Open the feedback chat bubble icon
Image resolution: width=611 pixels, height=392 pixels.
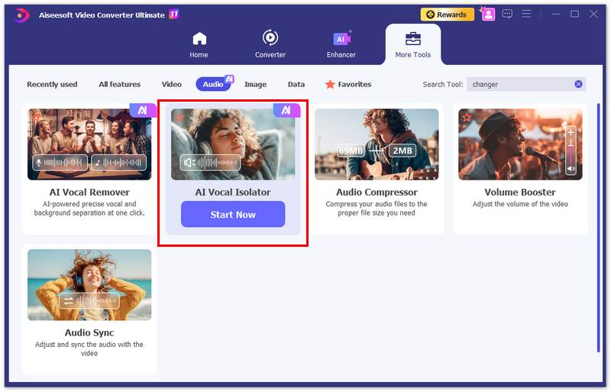pyautogui.click(x=507, y=14)
